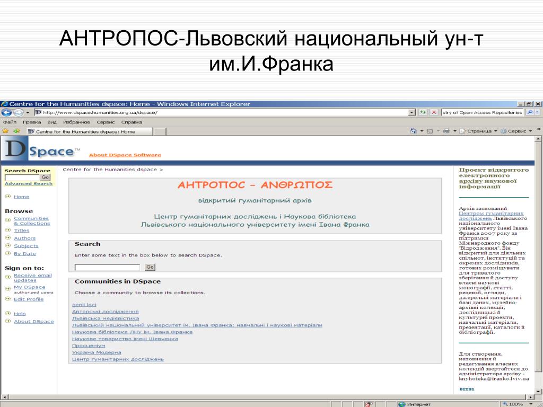Viewport: 543px width, 407px height.
Task: Open About DSpace Software link
Action: coord(125,155)
